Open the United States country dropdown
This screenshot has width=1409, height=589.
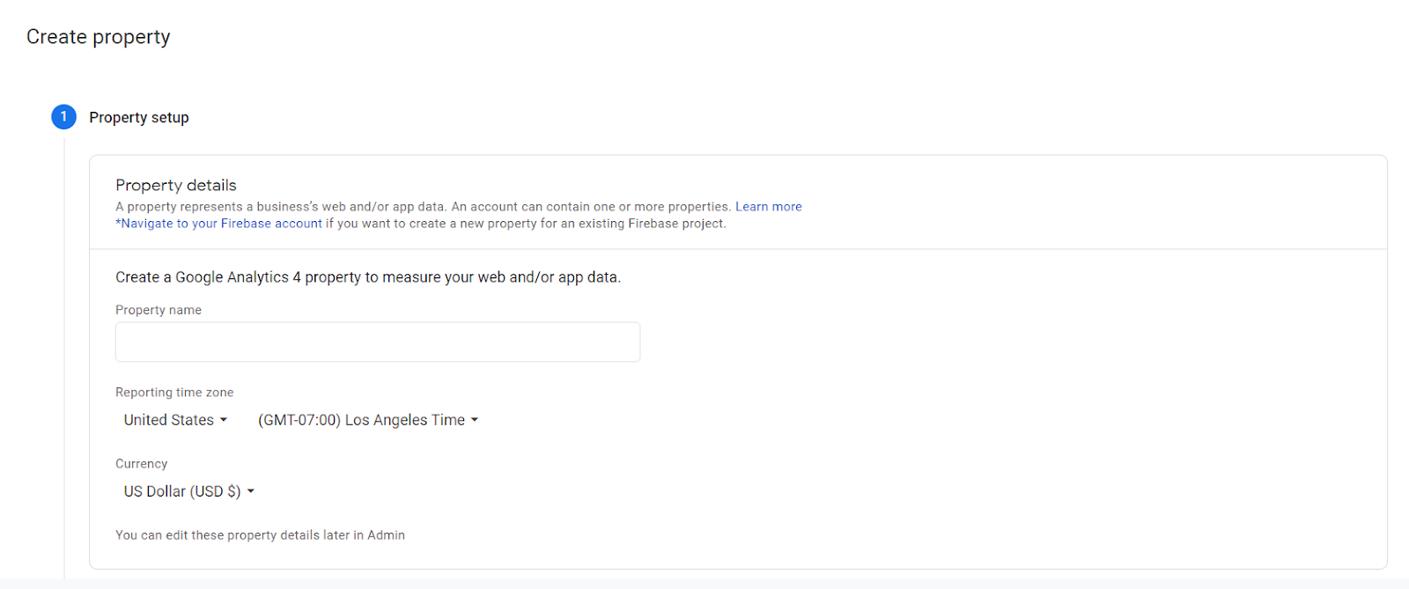(x=175, y=420)
